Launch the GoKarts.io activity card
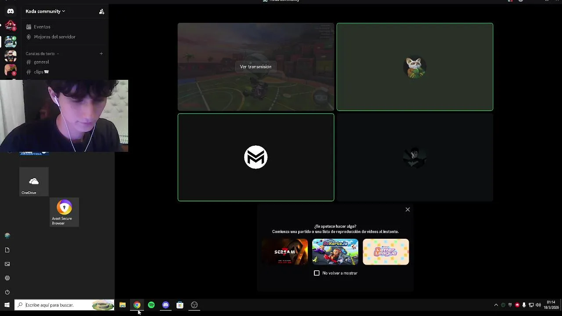Viewport: 562px width, 316px height. click(x=335, y=252)
